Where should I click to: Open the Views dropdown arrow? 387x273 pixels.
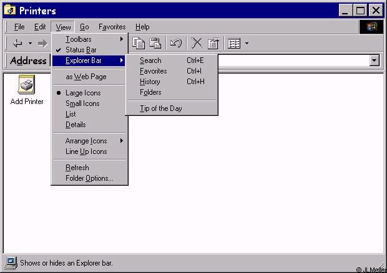click(x=247, y=44)
